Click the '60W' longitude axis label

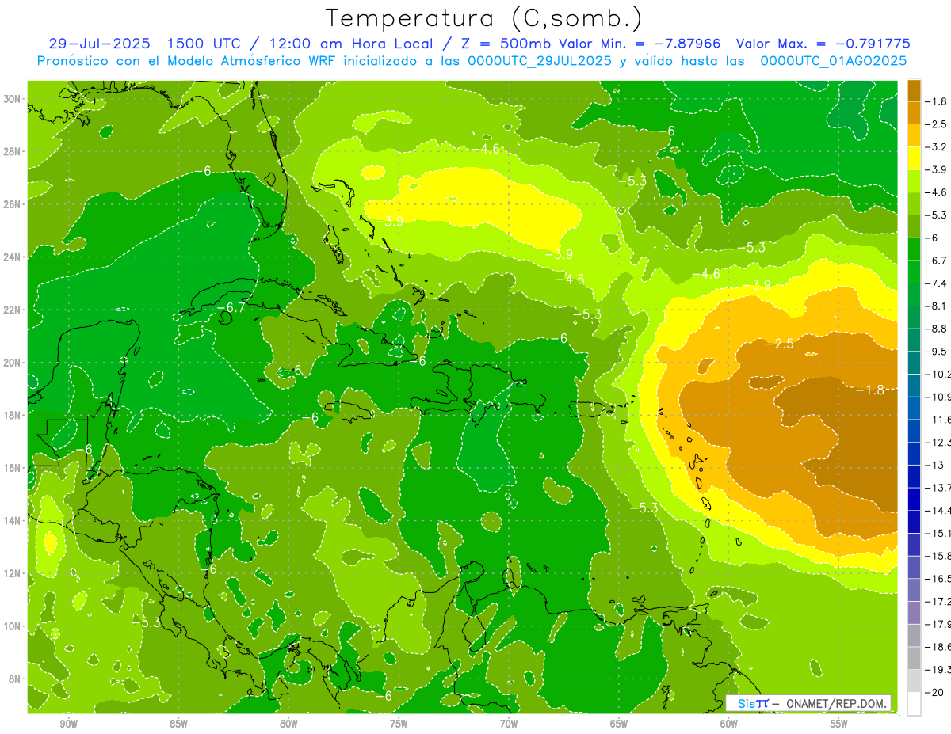click(x=729, y=724)
